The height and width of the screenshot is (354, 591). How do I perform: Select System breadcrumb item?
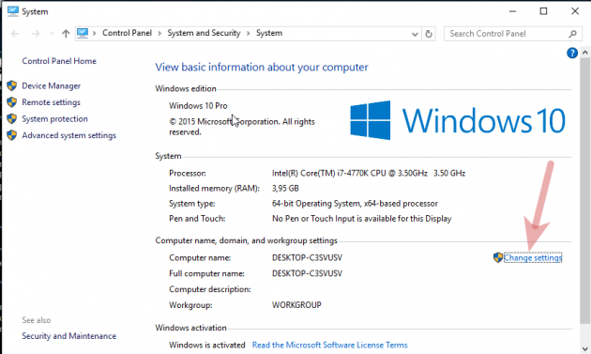coord(269,33)
